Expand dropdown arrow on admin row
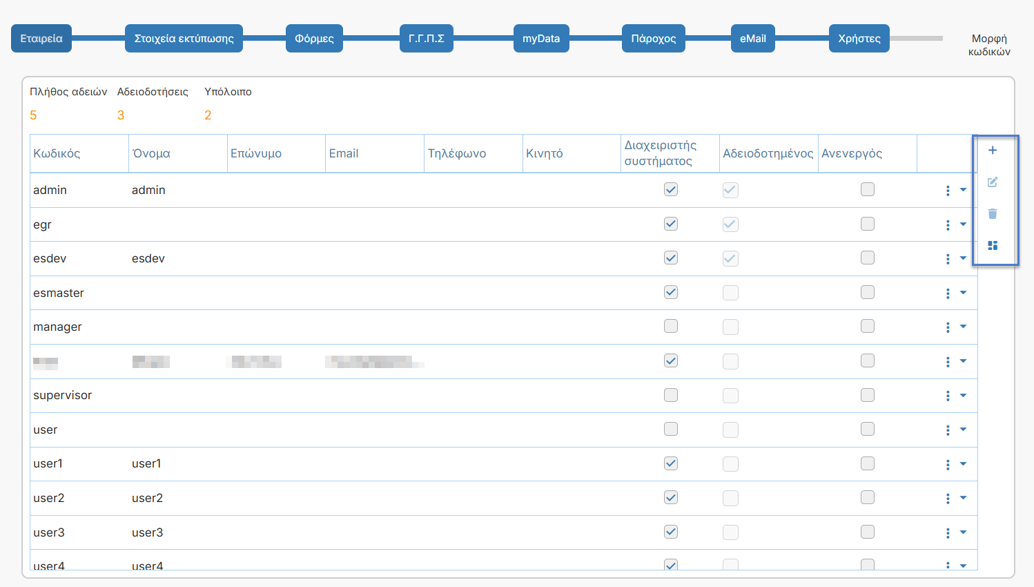 [963, 190]
